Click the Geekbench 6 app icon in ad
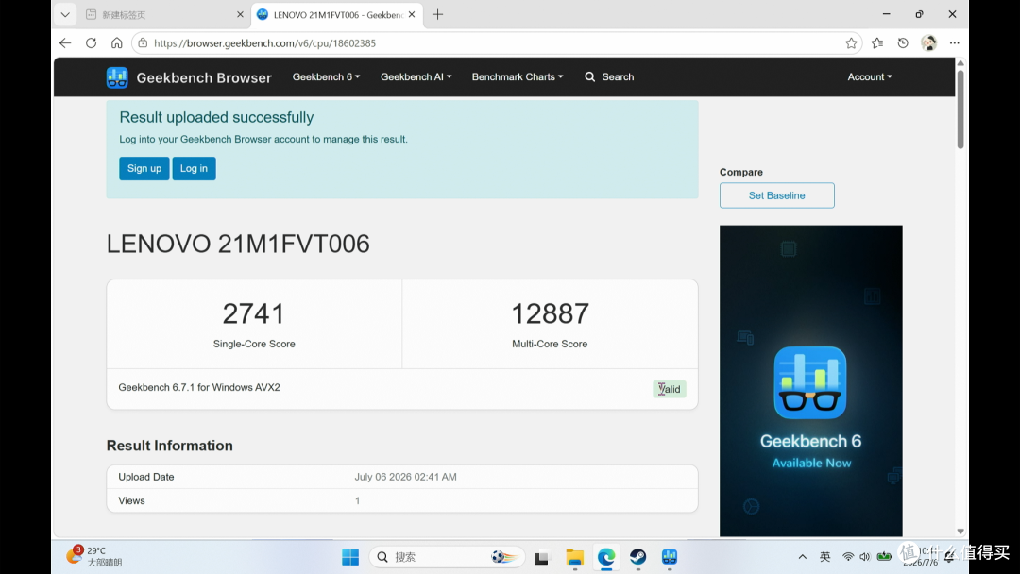 810,382
